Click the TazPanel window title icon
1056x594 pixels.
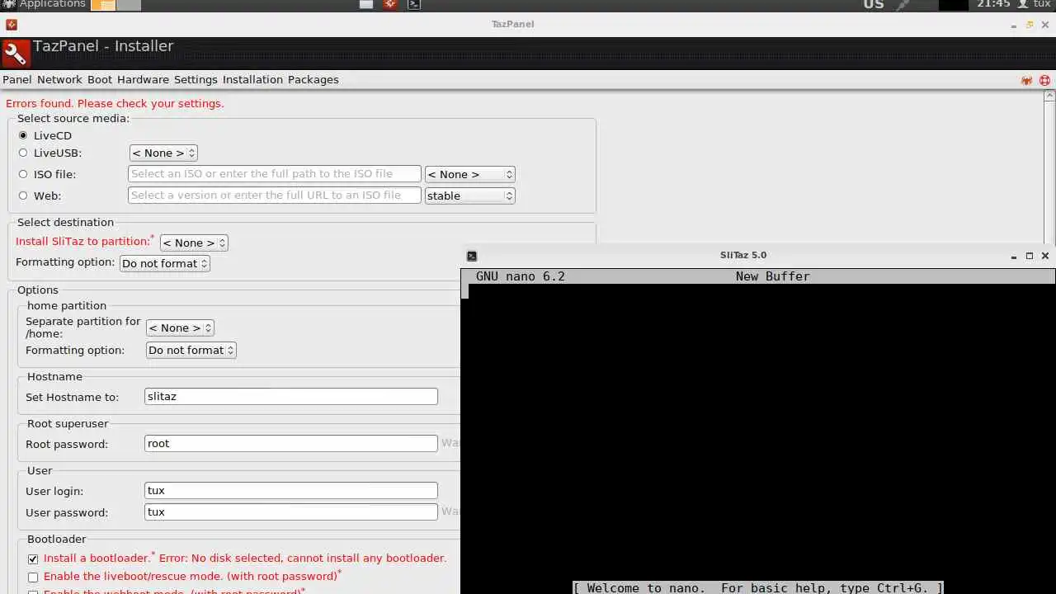tap(11, 25)
